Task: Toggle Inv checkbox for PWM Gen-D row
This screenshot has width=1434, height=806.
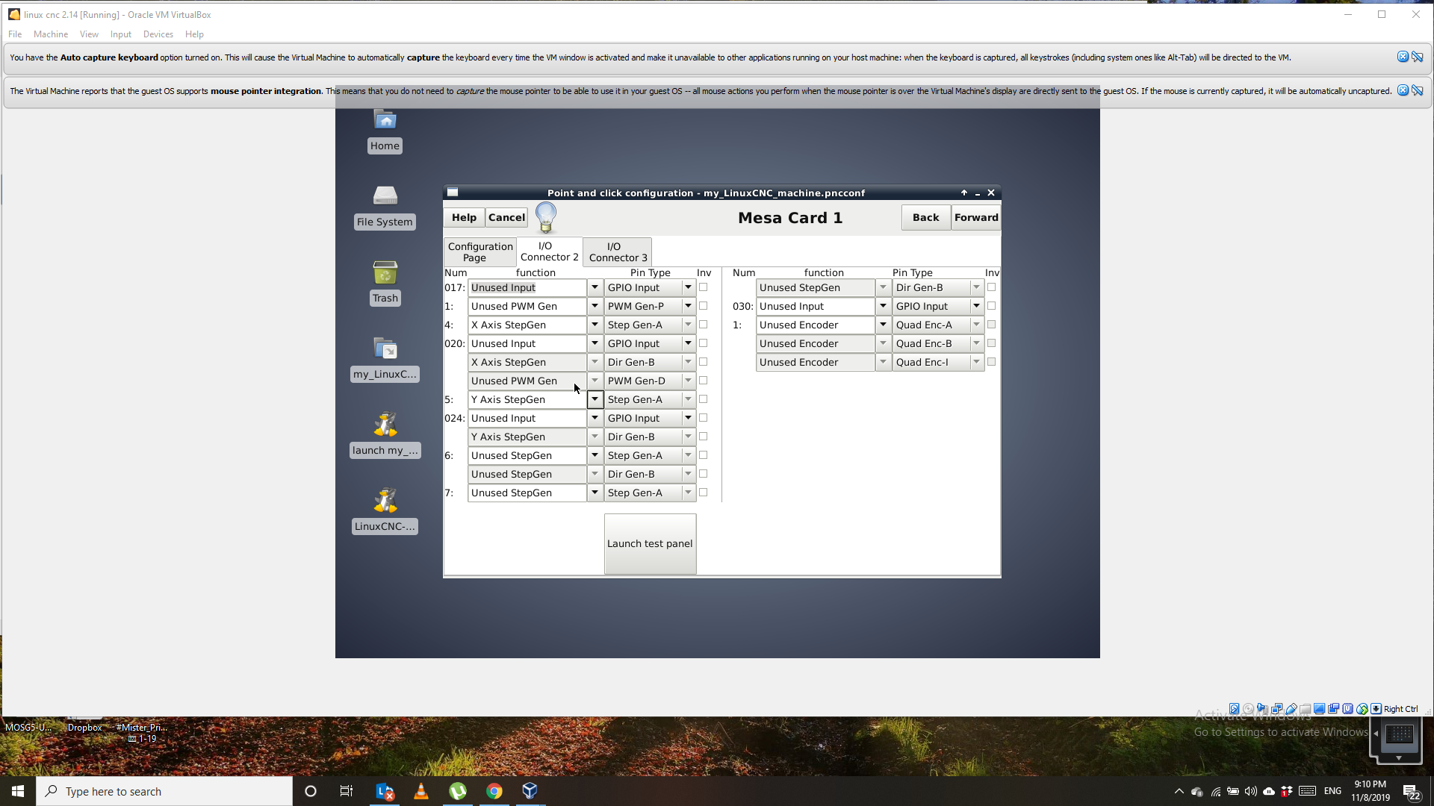Action: pyautogui.click(x=703, y=381)
